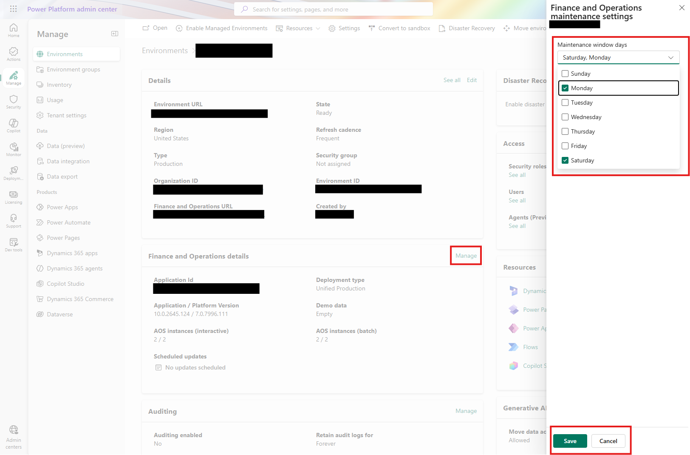Click See all under Users
The image size is (690, 455).
click(517, 200)
